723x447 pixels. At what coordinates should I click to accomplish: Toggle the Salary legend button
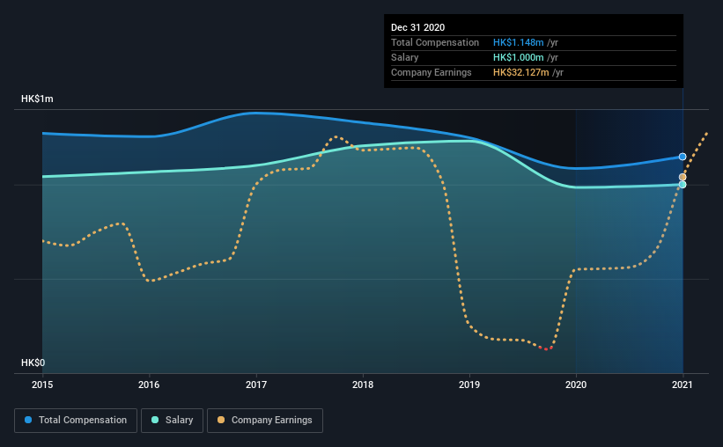click(172, 421)
